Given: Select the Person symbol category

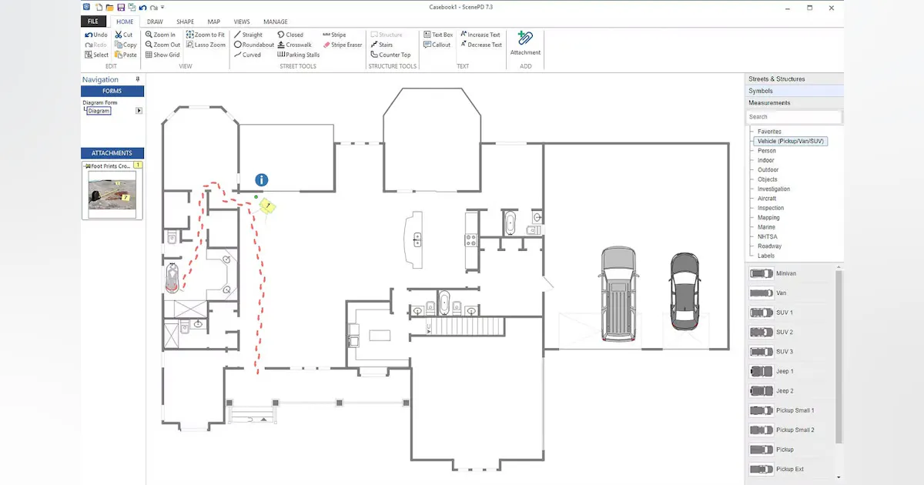Looking at the screenshot, I should (x=767, y=151).
